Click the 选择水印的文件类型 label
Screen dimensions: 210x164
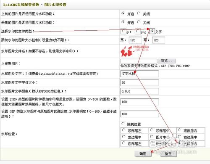18,31
